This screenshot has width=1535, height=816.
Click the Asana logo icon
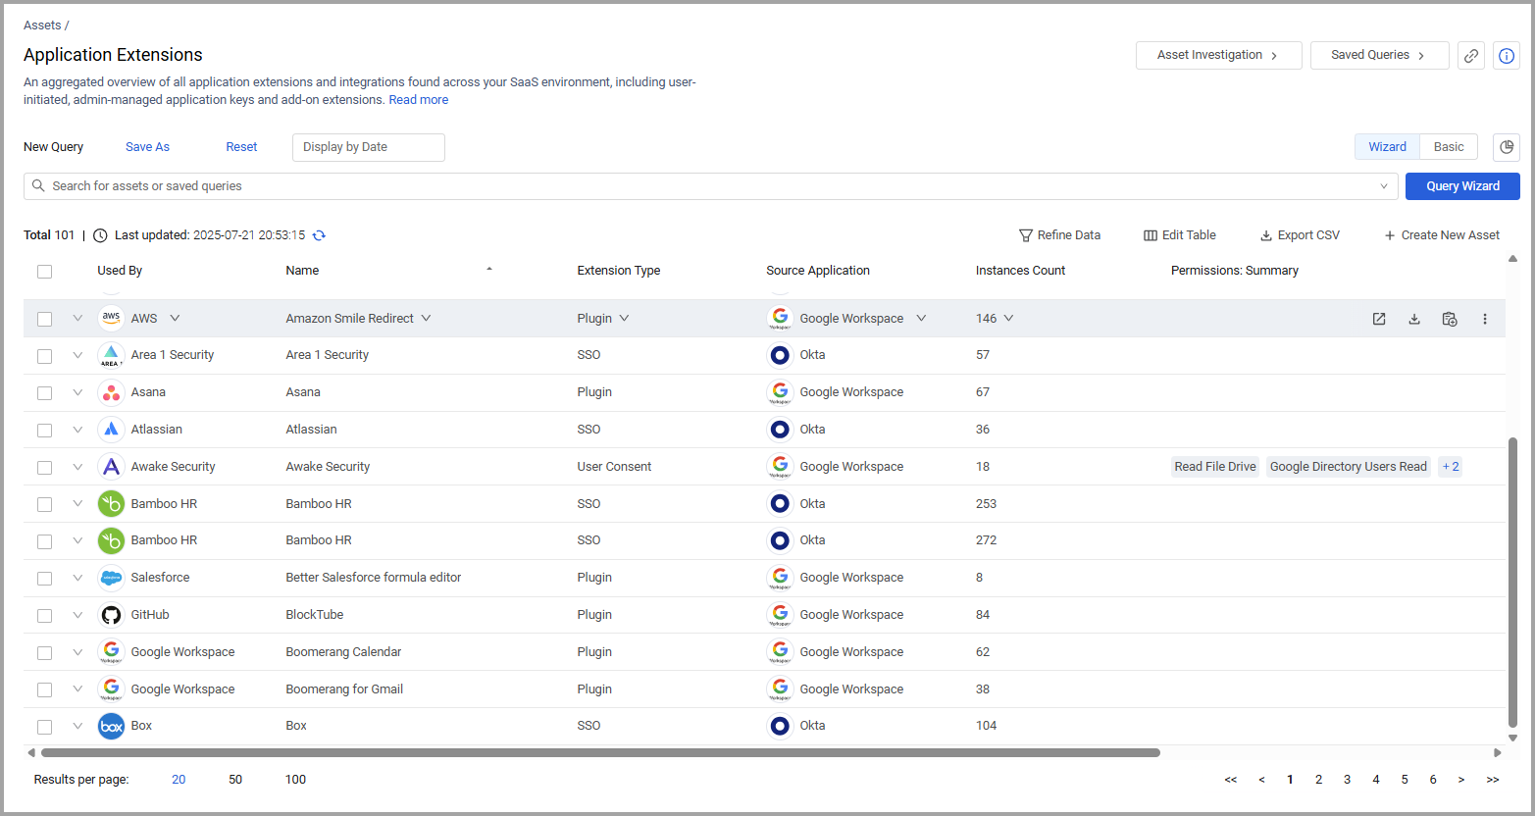click(x=111, y=392)
